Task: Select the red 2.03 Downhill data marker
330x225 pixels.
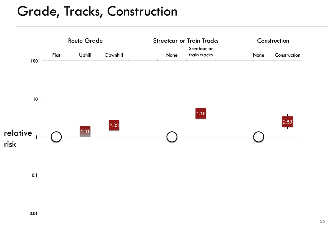Action: (114, 125)
